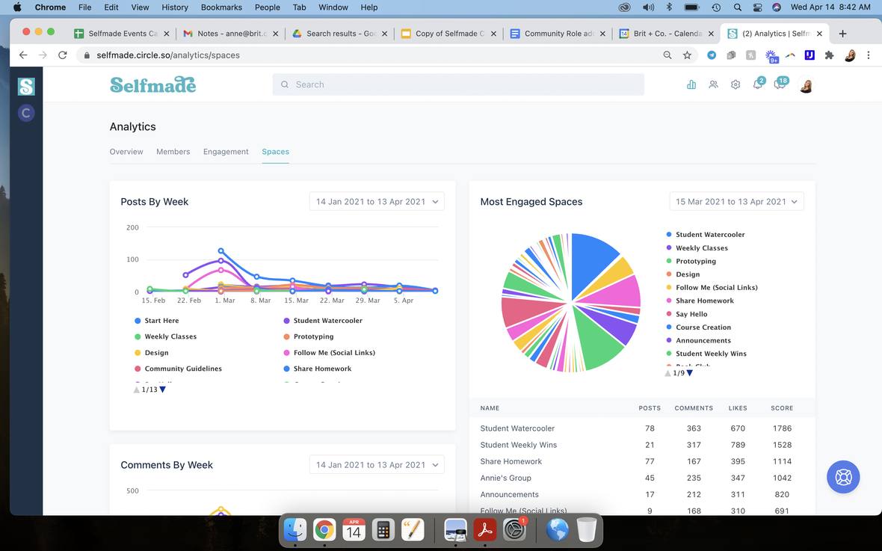The width and height of the screenshot is (882, 551).
Task: Switch to the Engagement analytics tab
Action: [x=226, y=152]
